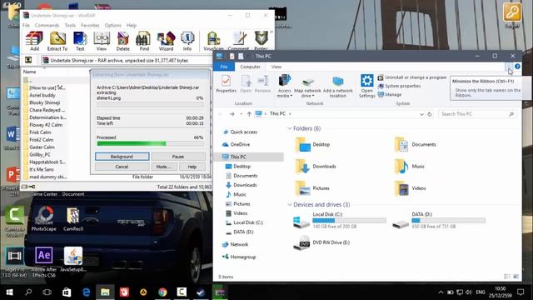The height and width of the screenshot is (300, 533).
Task: Pause the extraction
Action: 178,157
